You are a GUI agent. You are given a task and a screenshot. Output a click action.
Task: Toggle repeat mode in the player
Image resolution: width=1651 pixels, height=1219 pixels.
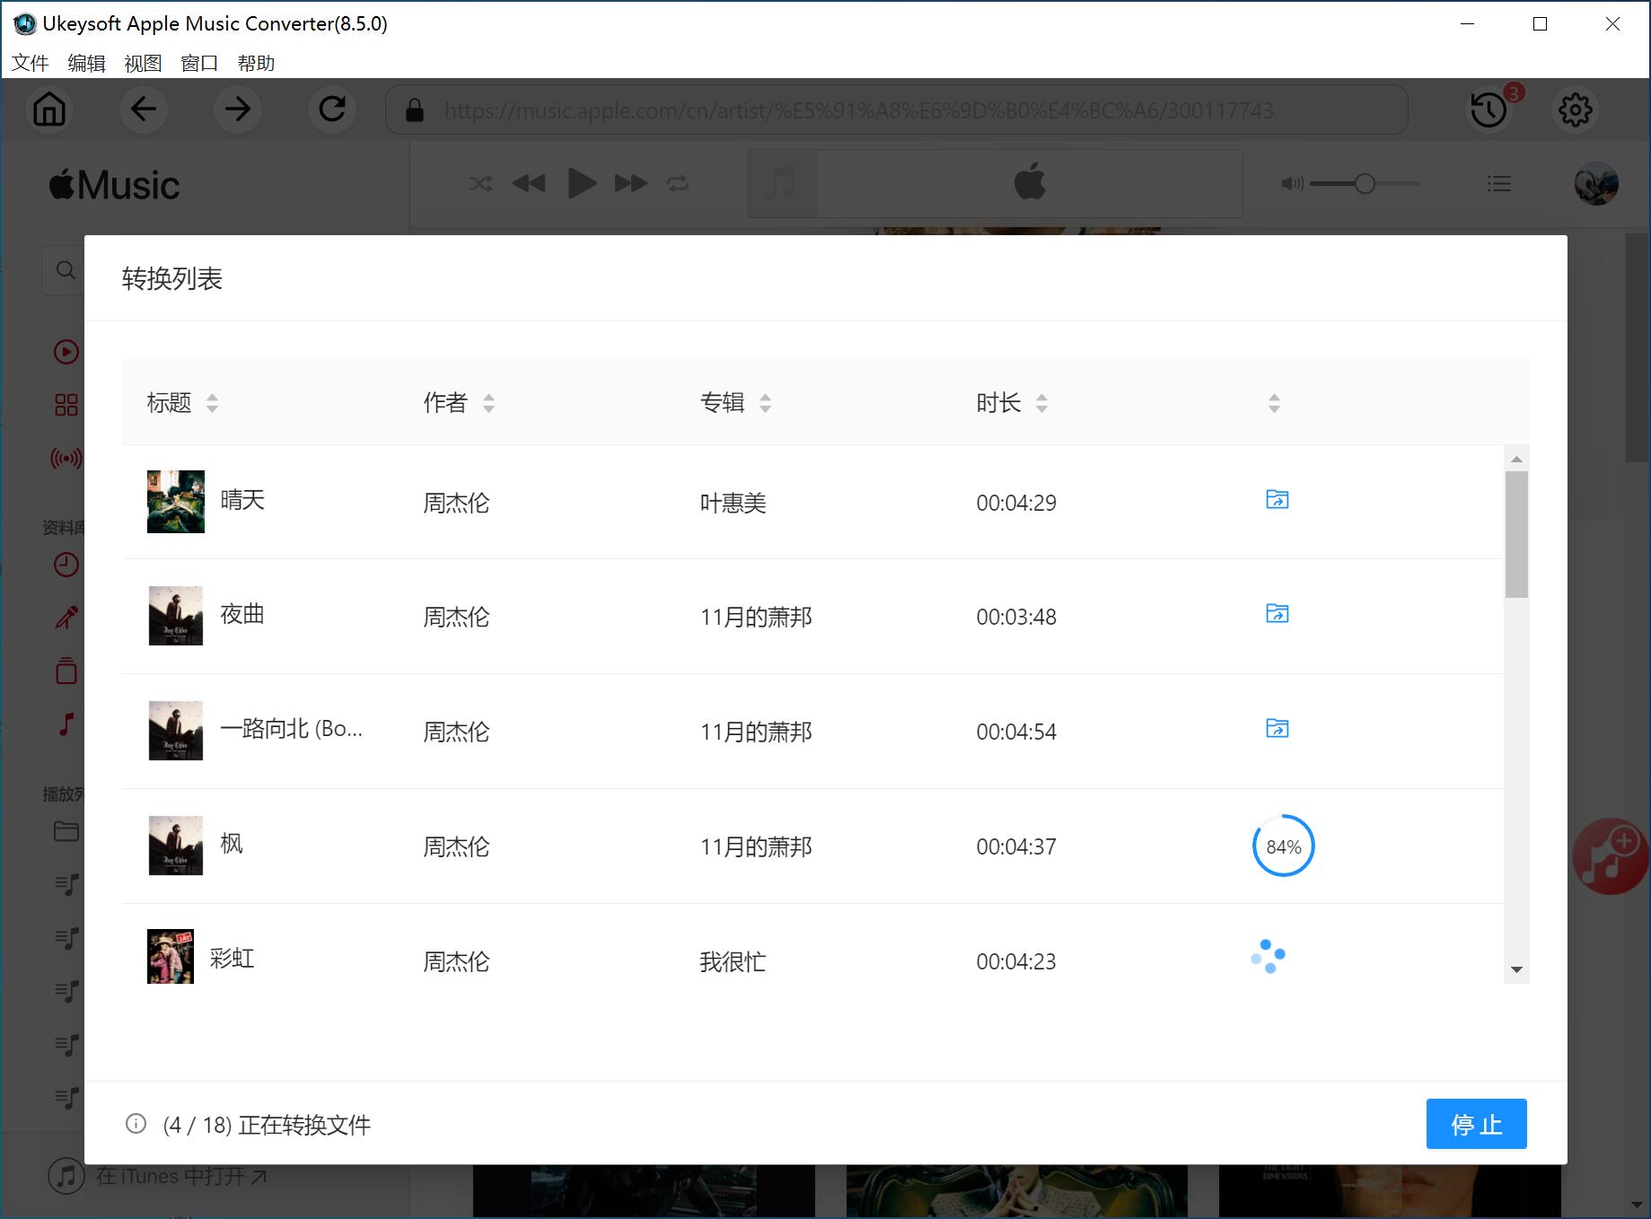(678, 184)
